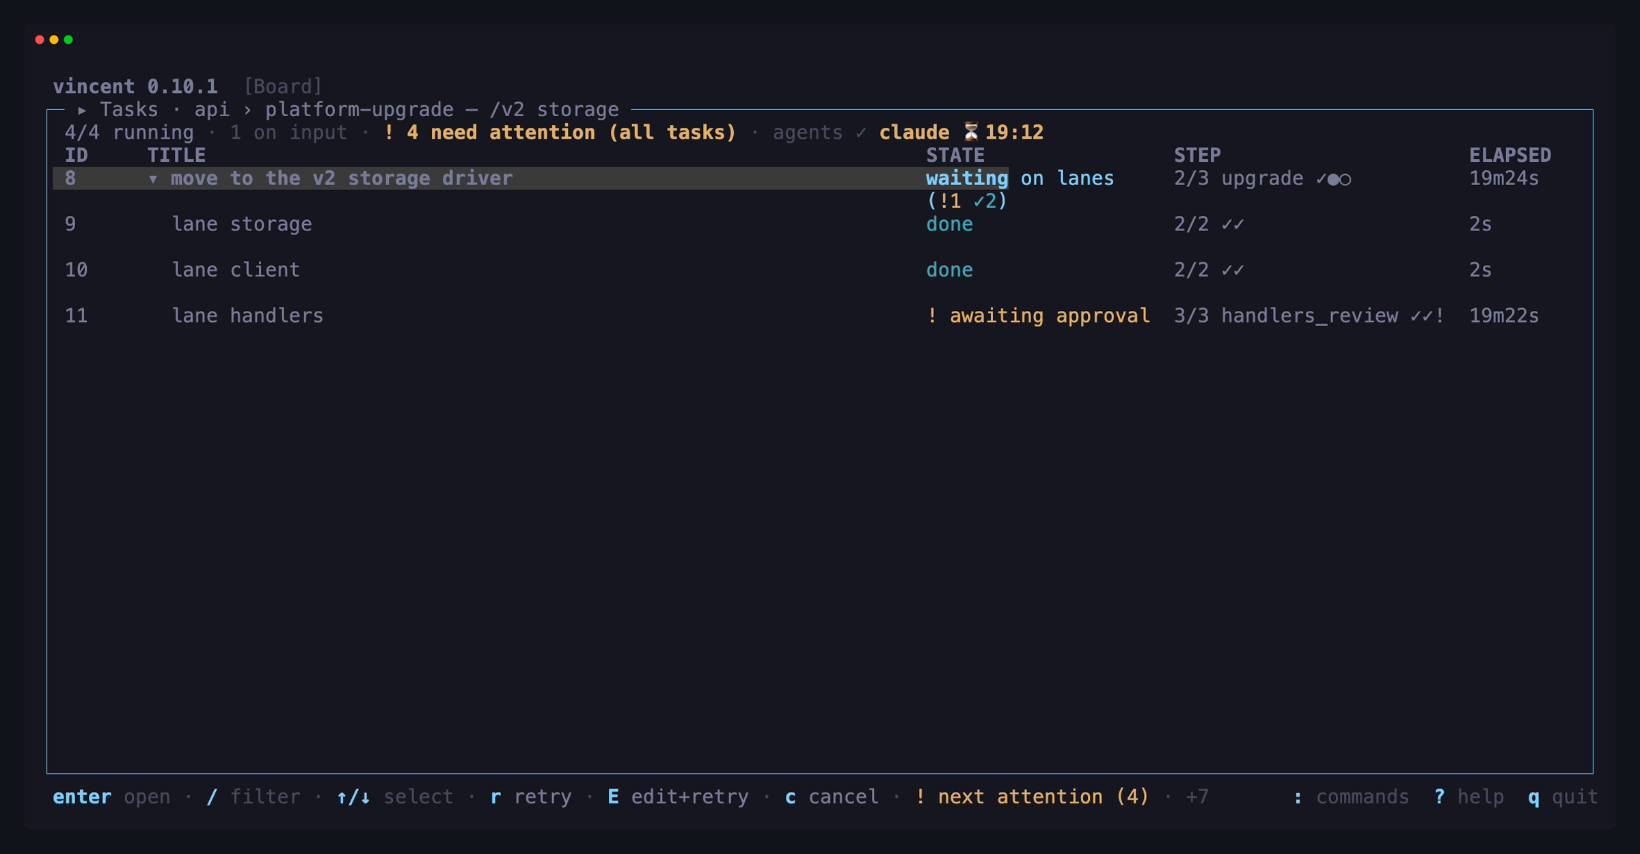Click the 'r retry' shortcut
Viewport: 1640px width, 854px height.
(531, 797)
